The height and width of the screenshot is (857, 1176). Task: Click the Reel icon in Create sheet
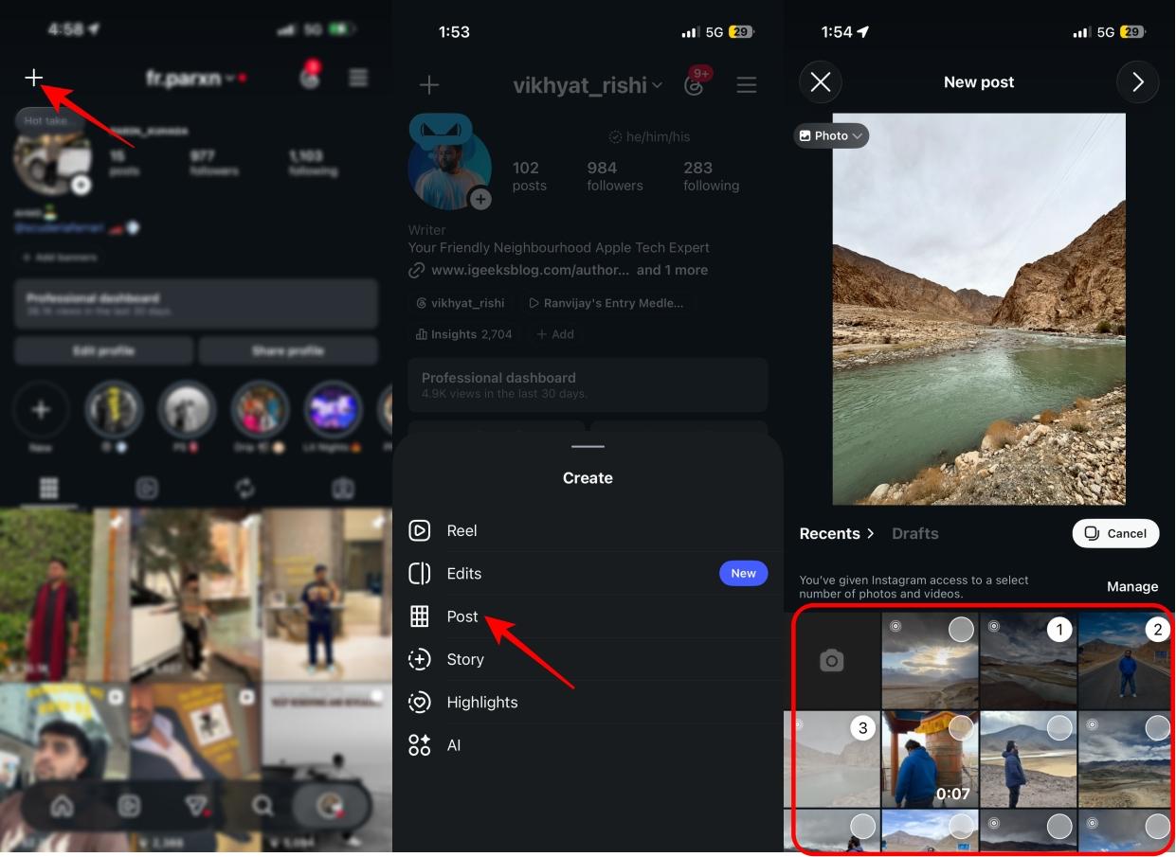point(419,530)
